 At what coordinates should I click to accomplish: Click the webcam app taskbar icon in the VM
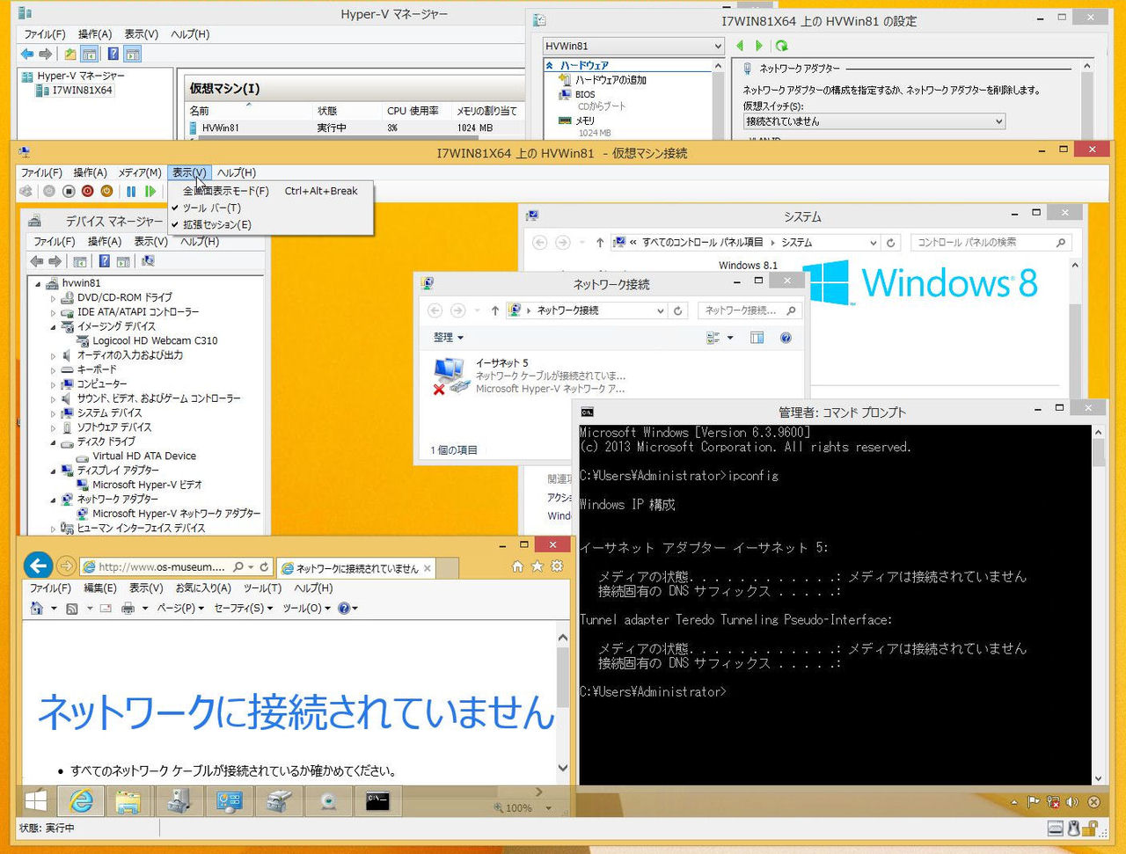tap(328, 800)
